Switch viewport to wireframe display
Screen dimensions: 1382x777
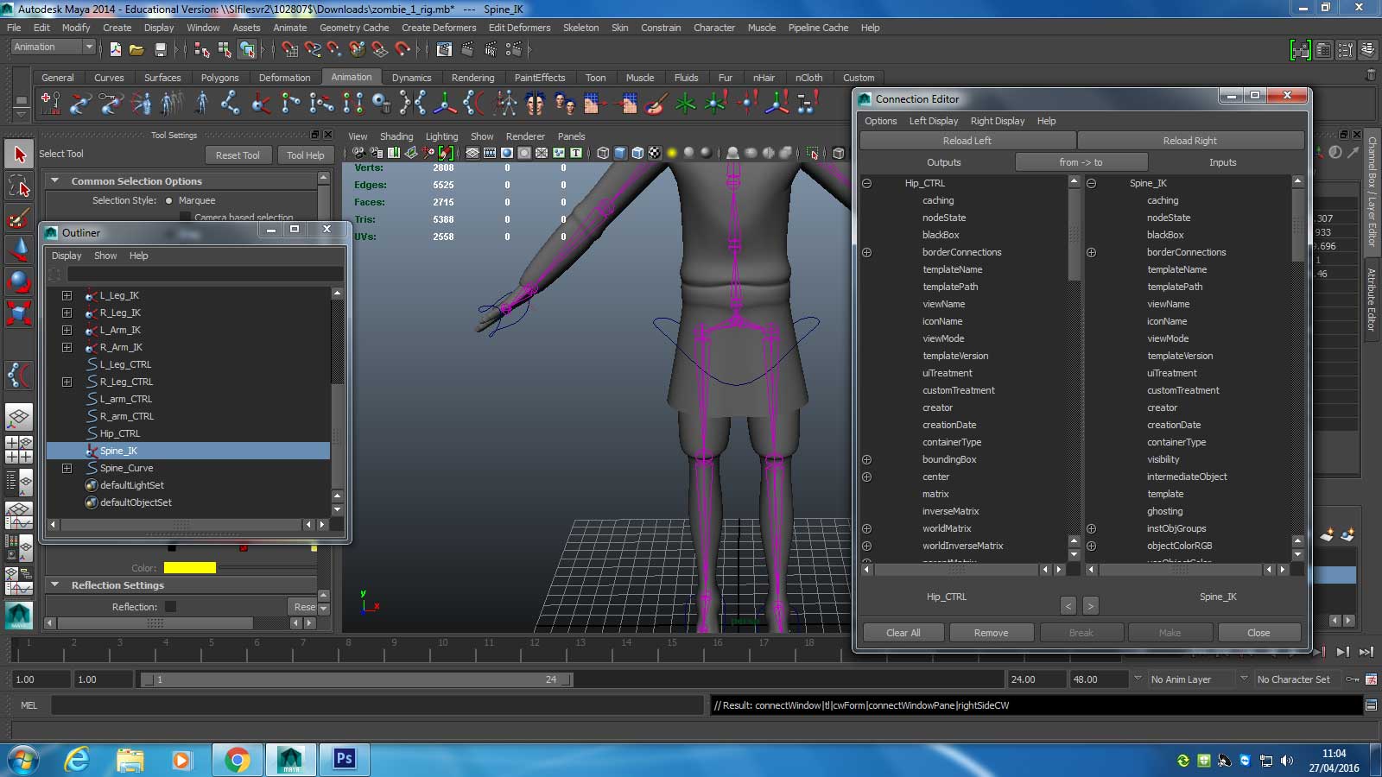coord(603,153)
